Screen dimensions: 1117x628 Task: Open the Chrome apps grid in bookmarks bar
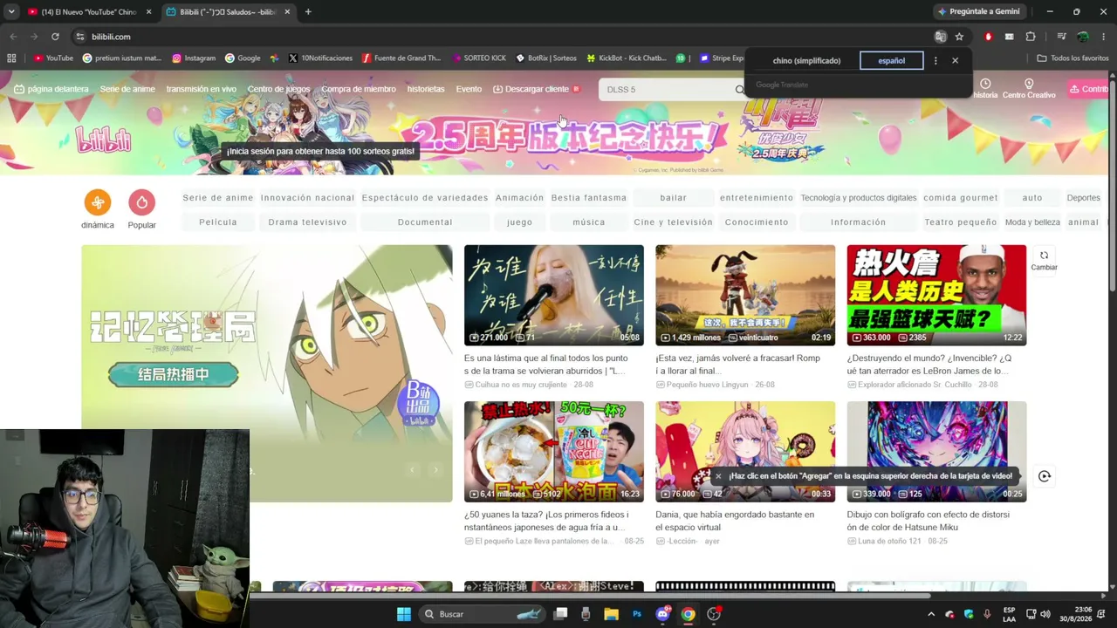[11, 58]
